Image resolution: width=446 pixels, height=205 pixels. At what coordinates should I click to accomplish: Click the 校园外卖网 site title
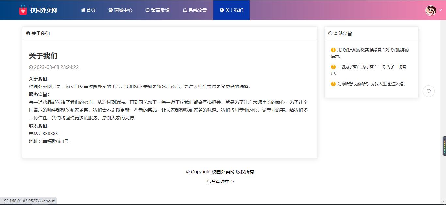(x=43, y=10)
